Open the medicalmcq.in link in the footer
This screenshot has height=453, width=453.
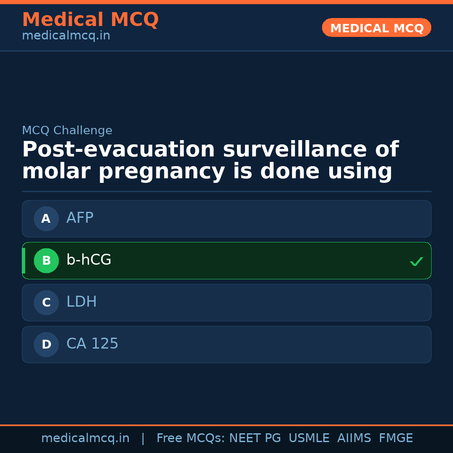(x=85, y=438)
